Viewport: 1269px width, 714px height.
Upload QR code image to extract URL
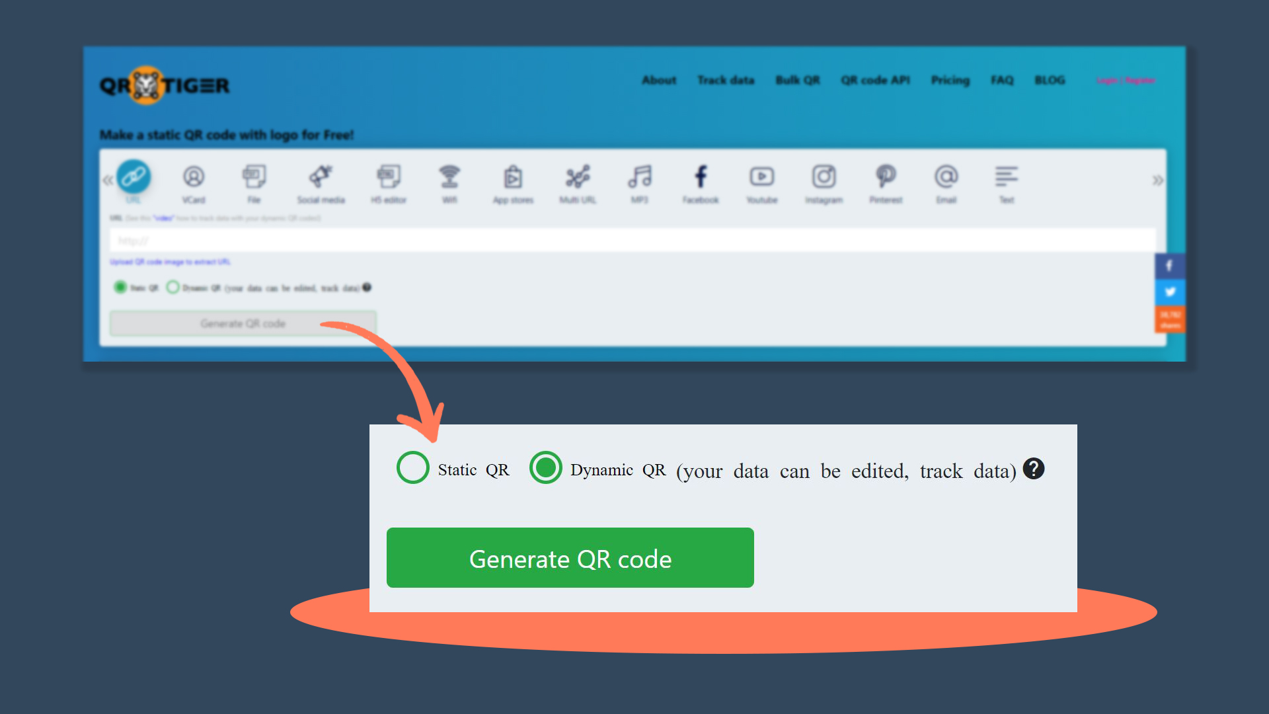170,262
